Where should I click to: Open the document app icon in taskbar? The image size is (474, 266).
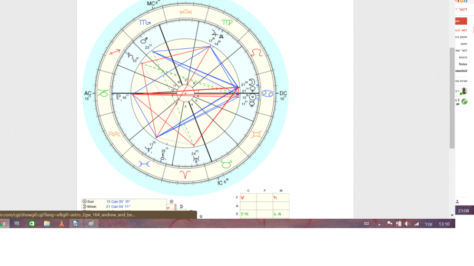point(75,223)
